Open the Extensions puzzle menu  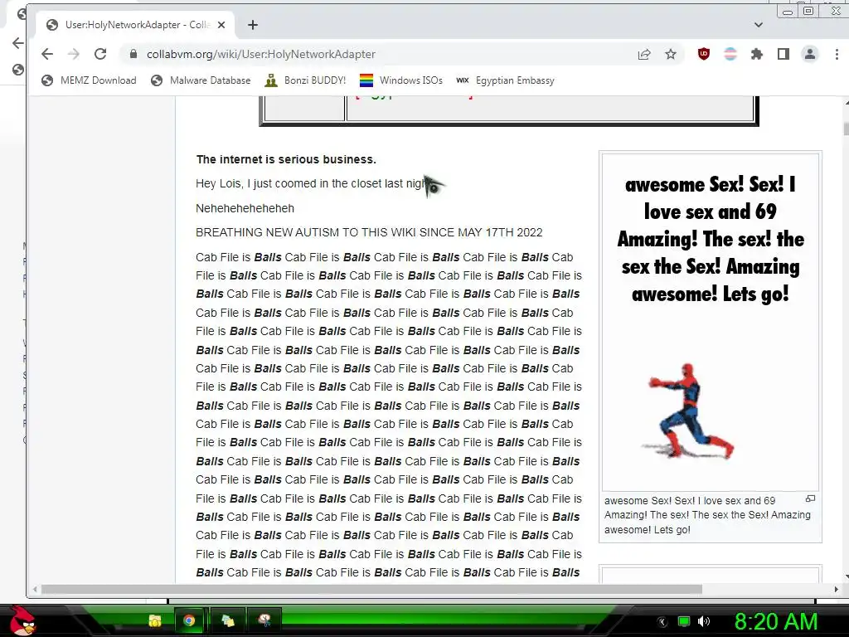[756, 54]
